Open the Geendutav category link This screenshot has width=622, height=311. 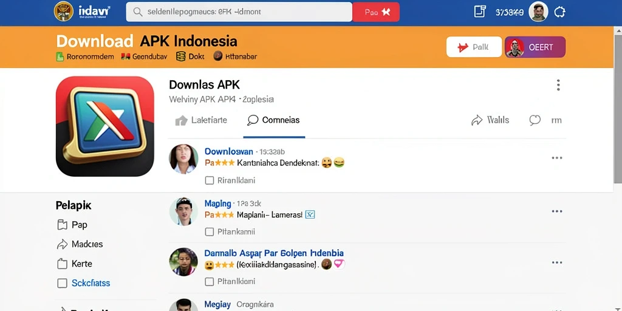click(144, 56)
